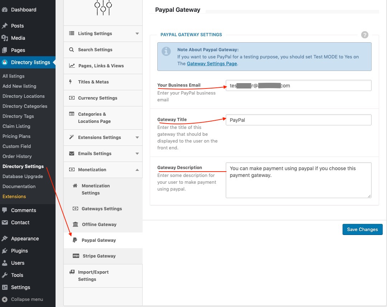Collapse the Monetization section arrow

[137, 170]
